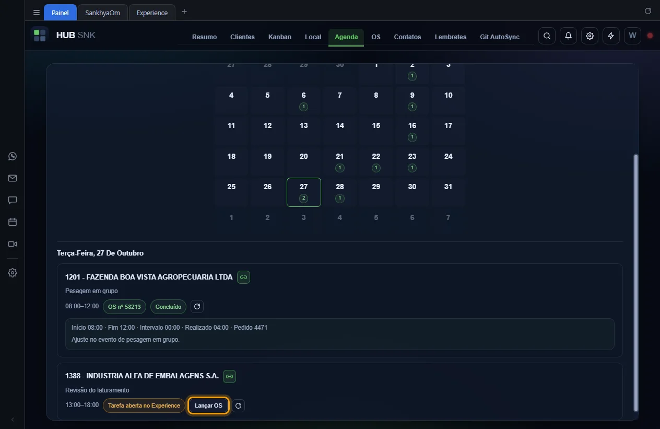Click the lightning bolt quick actions icon
The width and height of the screenshot is (660, 429).
point(611,36)
